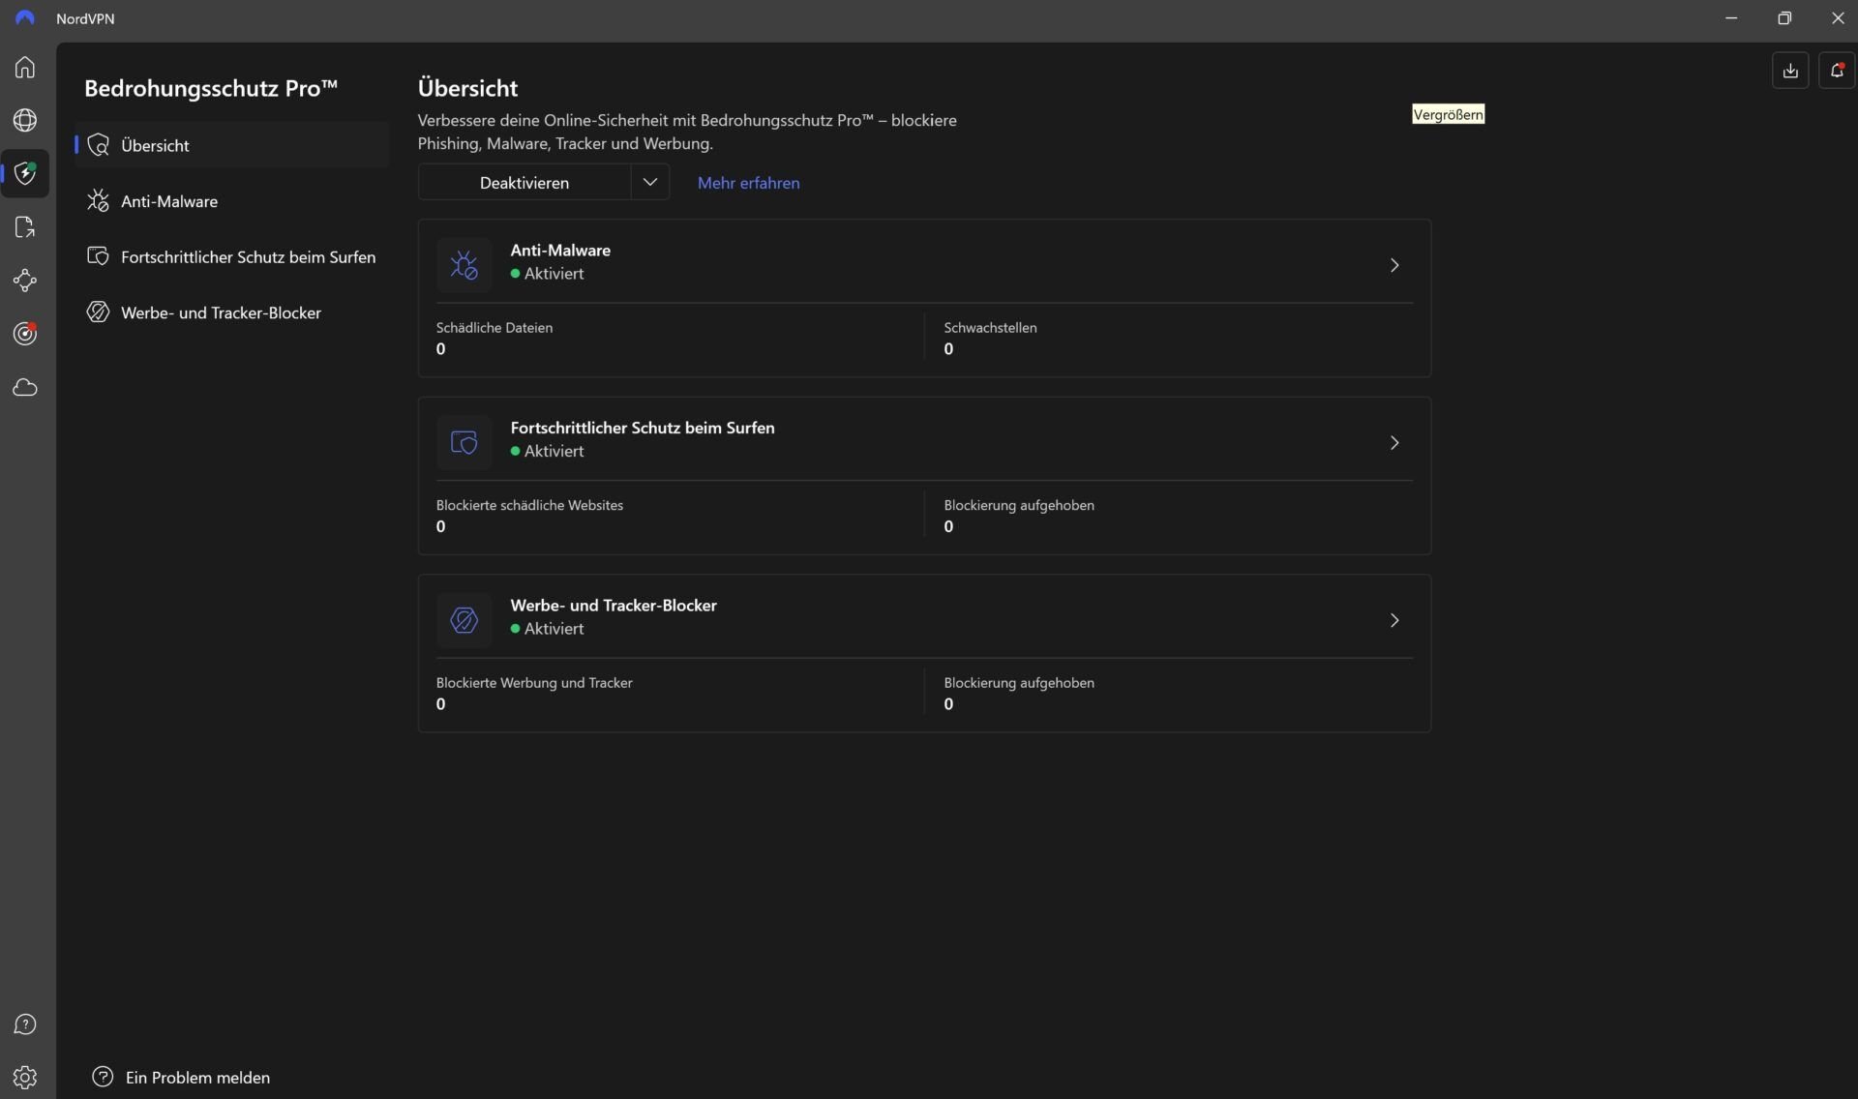Click the Deaktivieren button
Image resolution: width=1858 pixels, height=1099 pixels.
tap(524, 182)
